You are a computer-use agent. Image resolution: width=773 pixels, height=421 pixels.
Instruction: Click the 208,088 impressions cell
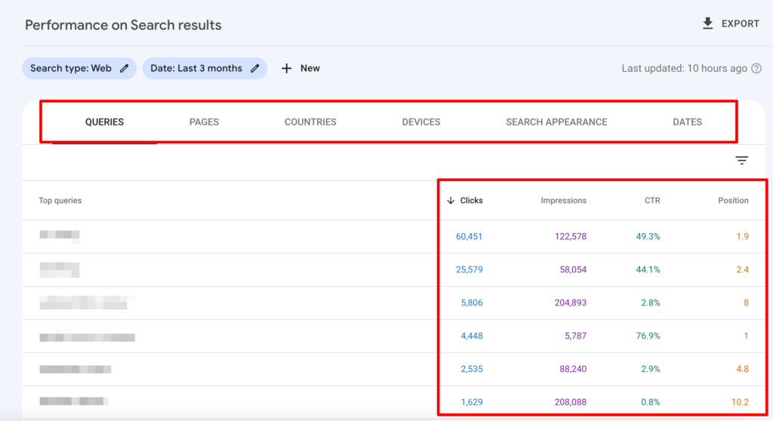coord(571,402)
